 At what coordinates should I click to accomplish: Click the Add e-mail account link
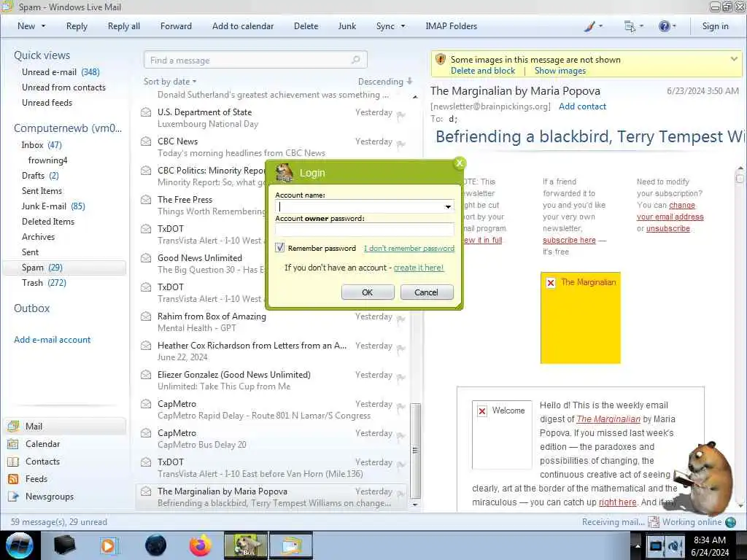tap(53, 340)
